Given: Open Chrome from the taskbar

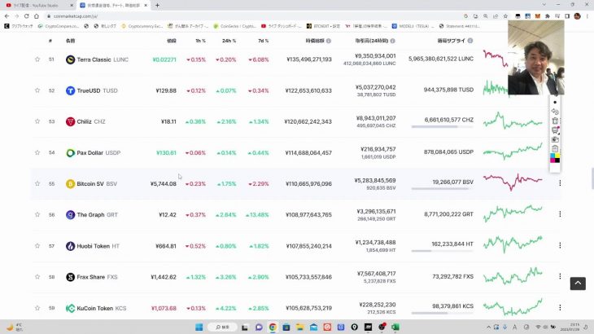Looking at the screenshot, I should tap(273, 327).
